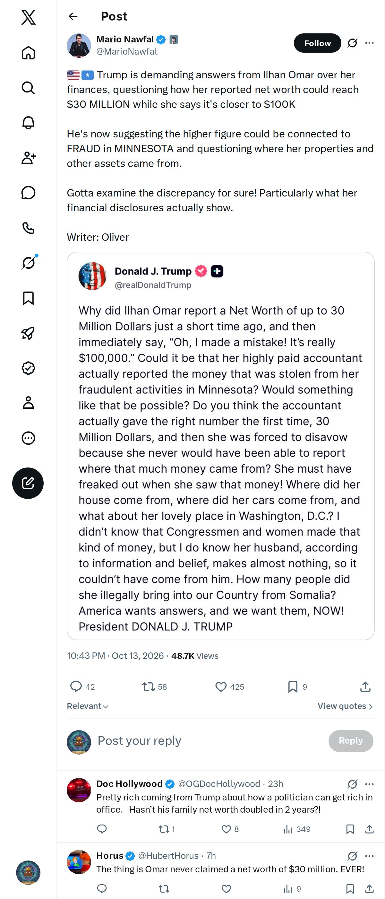Open Communities people icon in sidebar

(x=28, y=158)
